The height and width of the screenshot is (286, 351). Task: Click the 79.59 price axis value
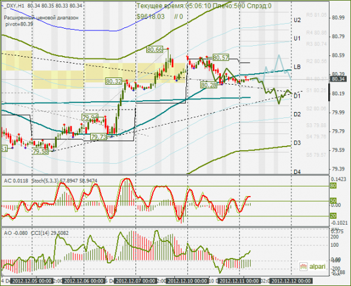click(x=338, y=150)
